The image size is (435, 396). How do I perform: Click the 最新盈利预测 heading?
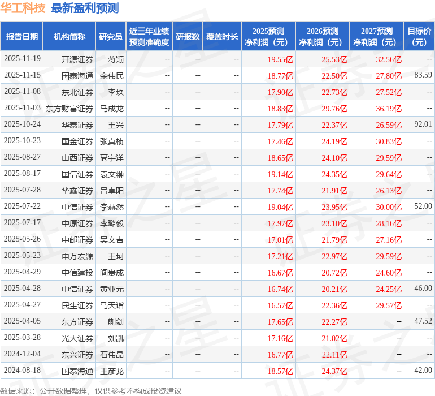click(x=85, y=8)
